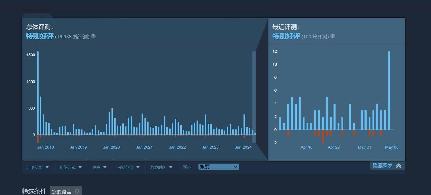The width and height of the screenshot is (431, 195).
Task: Click the May 08 axis label
Action: pyautogui.click(x=392, y=147)
